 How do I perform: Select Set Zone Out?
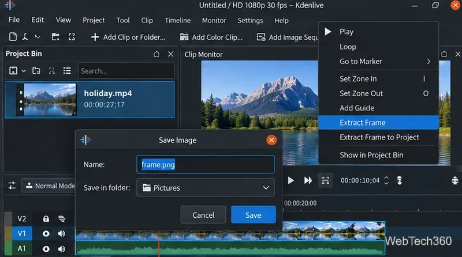pos(378,93)
